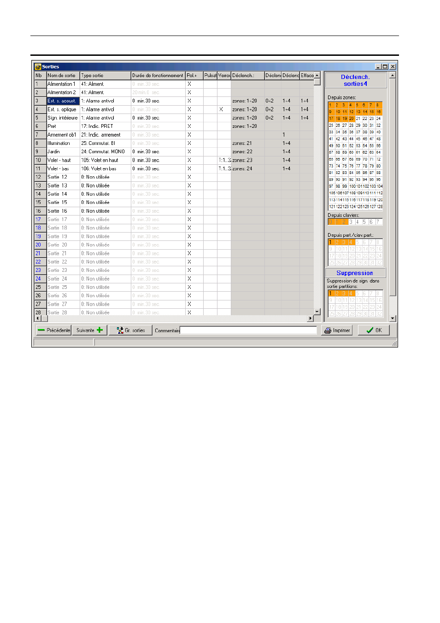Toggle Verrou mark on Ext. s. optique row

pyautogui.click(x=221, y=109)
